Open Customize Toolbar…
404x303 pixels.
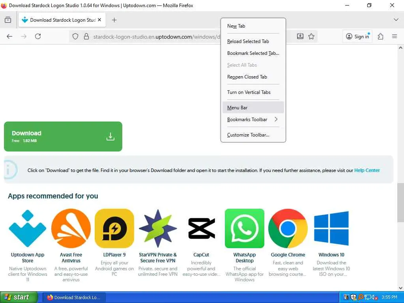tap(253, 135)
